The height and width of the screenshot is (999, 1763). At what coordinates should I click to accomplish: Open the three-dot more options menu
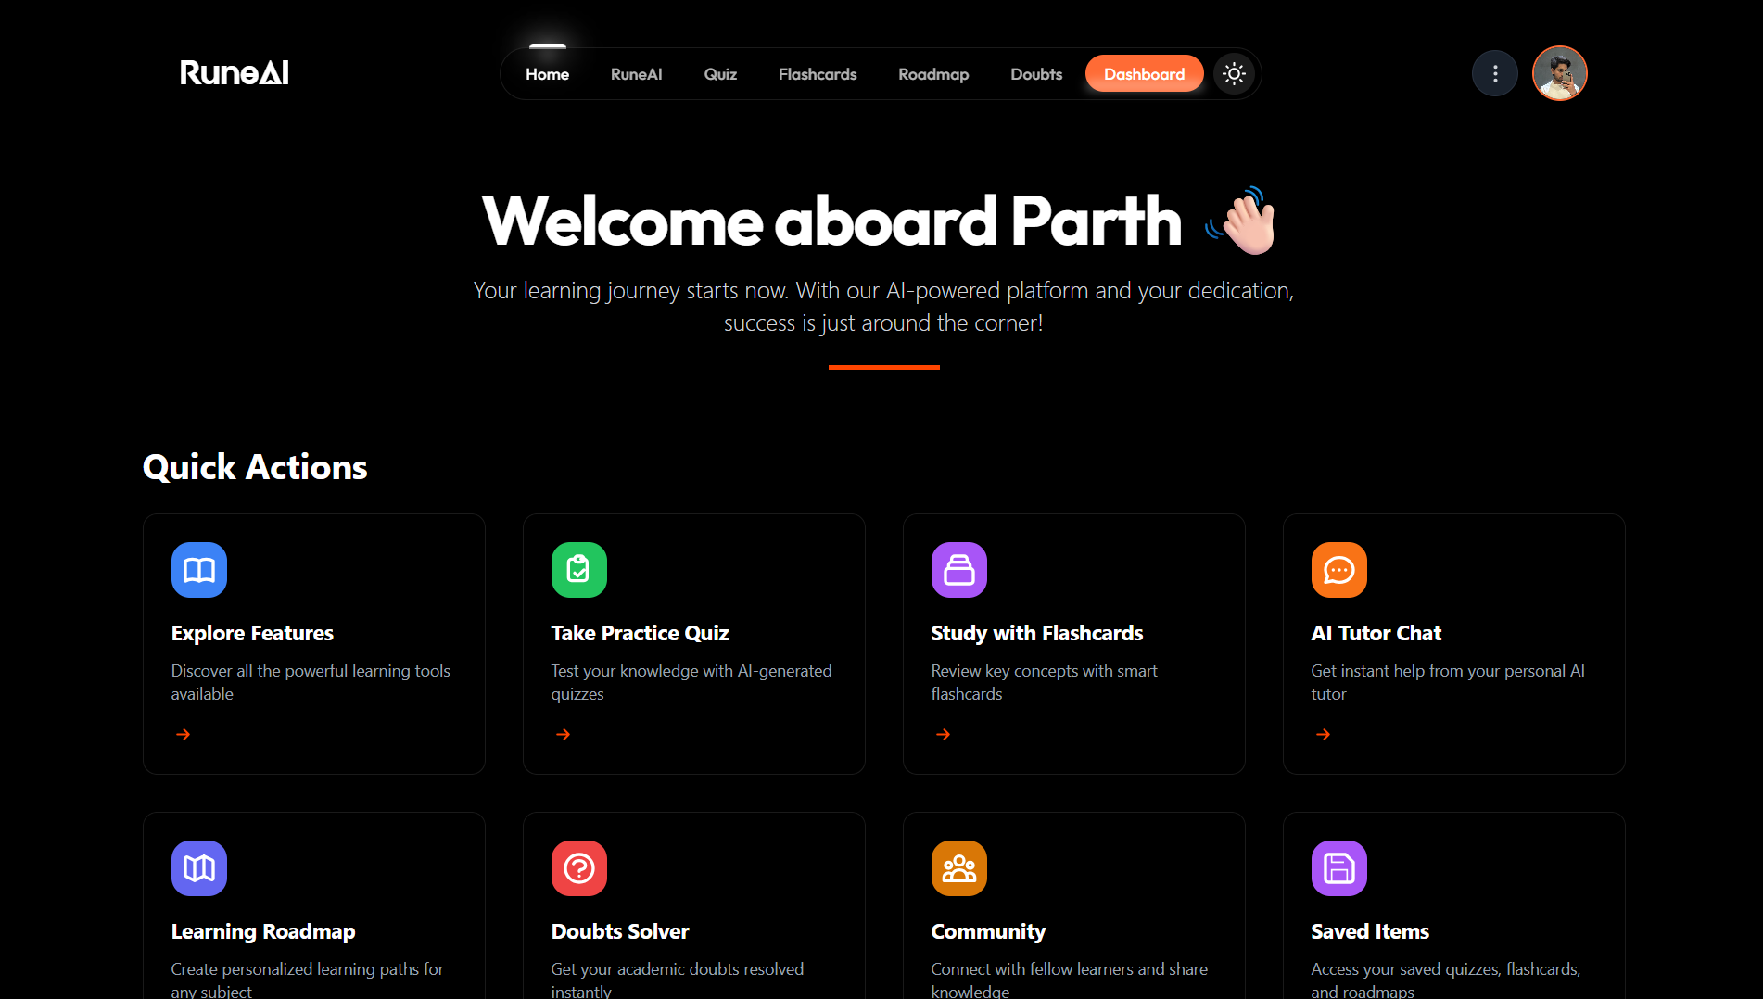coord(1494,74)
